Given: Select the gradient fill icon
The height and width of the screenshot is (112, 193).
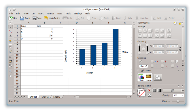Looking at the screenshot, I should pos(159,90).
